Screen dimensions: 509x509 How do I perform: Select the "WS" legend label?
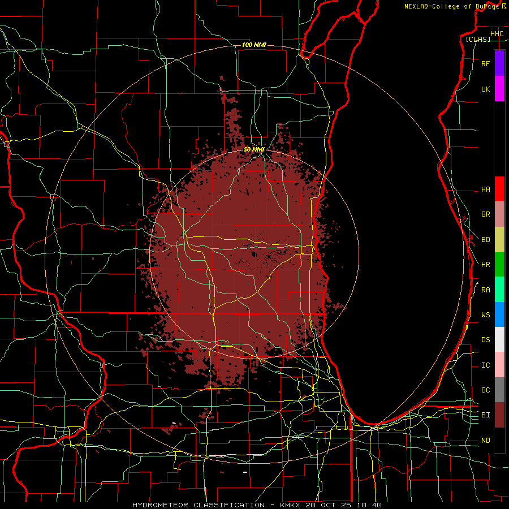coord(485,315)
